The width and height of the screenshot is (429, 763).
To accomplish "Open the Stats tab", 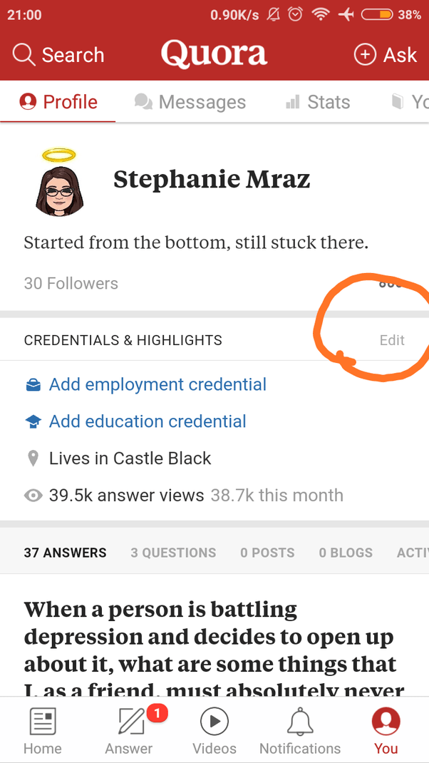I will pos(318,101).
